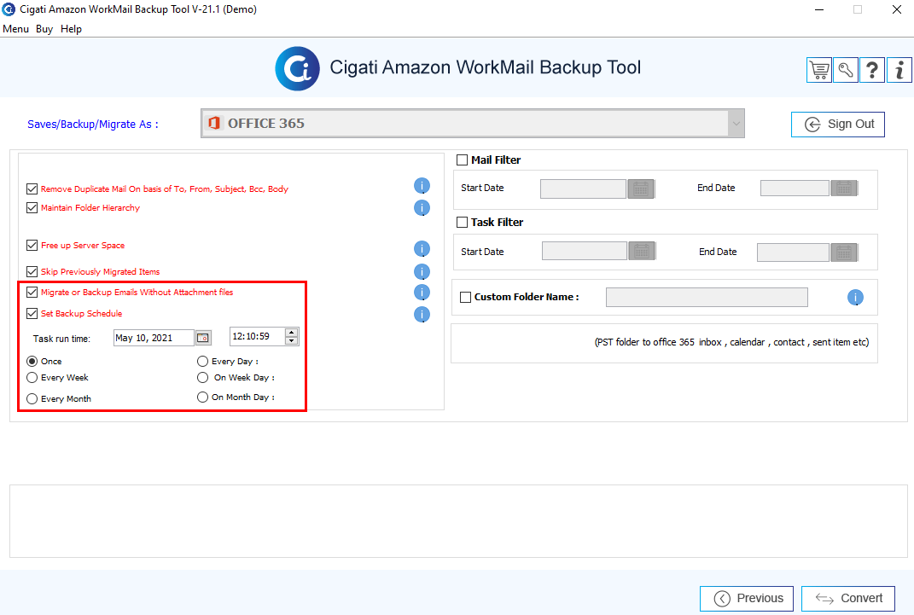Open Mail Filter Start Date calendar
This screenshot has height=615, width=914.
641,189
